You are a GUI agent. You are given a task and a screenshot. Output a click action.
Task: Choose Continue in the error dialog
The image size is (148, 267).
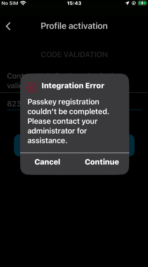point(102,162)
